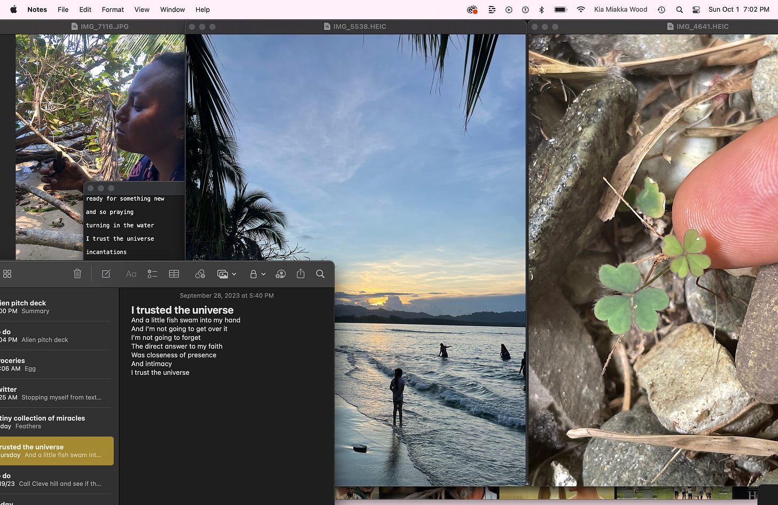The image size is (778, 505).
Task: Click the play circle menu bar icon
Action: click(x=509, y=10)
